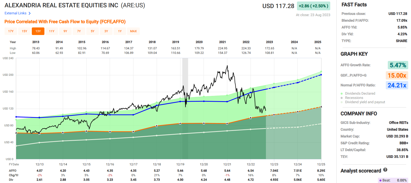Click the orange 15.00x P/AFFO swatch

[397, 75]
